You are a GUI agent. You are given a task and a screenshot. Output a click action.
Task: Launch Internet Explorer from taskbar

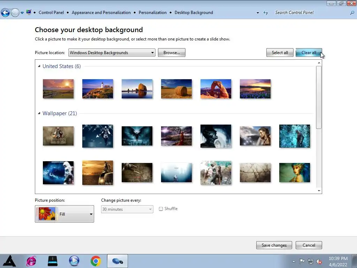tap(31, 261)
